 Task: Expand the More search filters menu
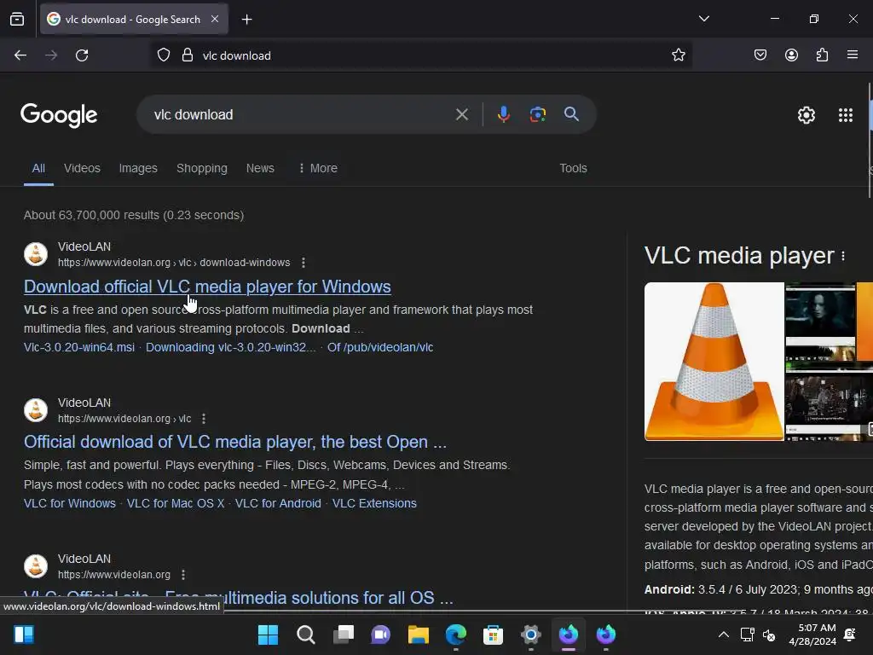[318, 168]
